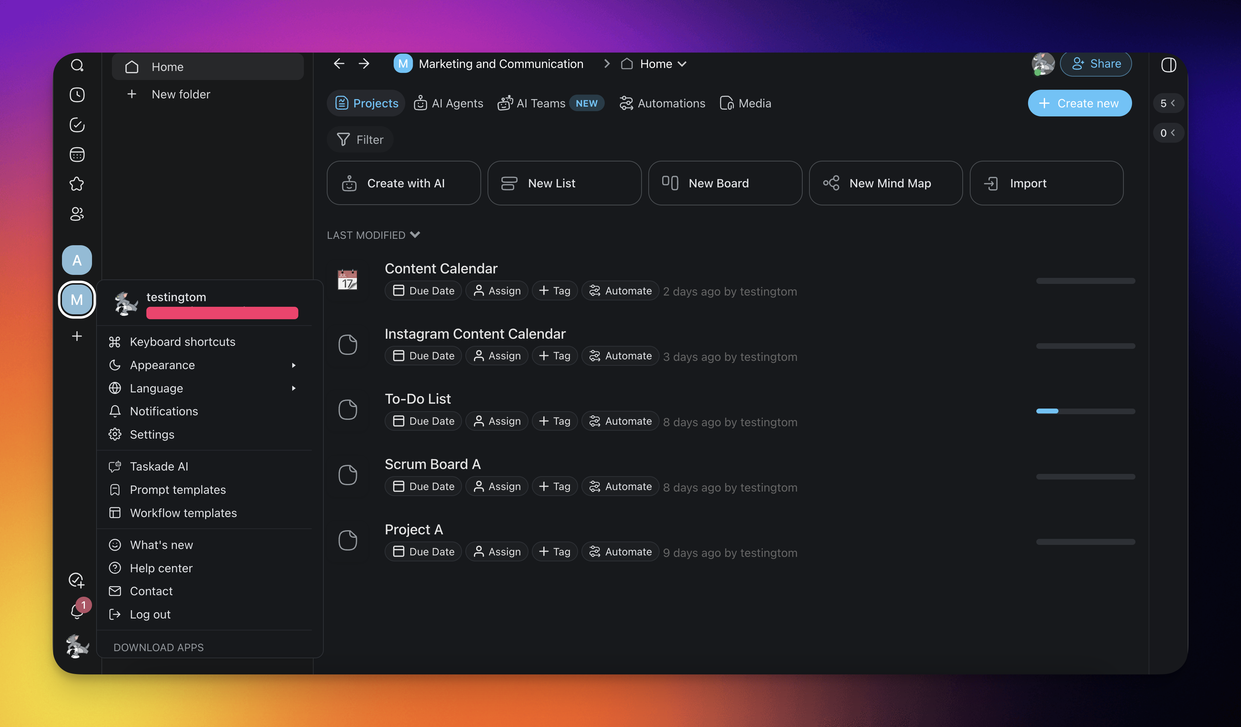The height and width of the screenshot is (727, 1241).
Task: Open the Last Modified sort dropdown
Action: [x=373, y=235]
